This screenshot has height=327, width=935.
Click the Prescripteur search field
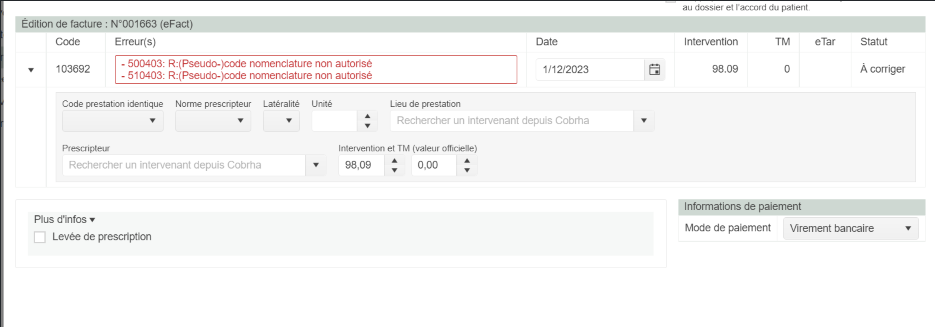point(183,165)
